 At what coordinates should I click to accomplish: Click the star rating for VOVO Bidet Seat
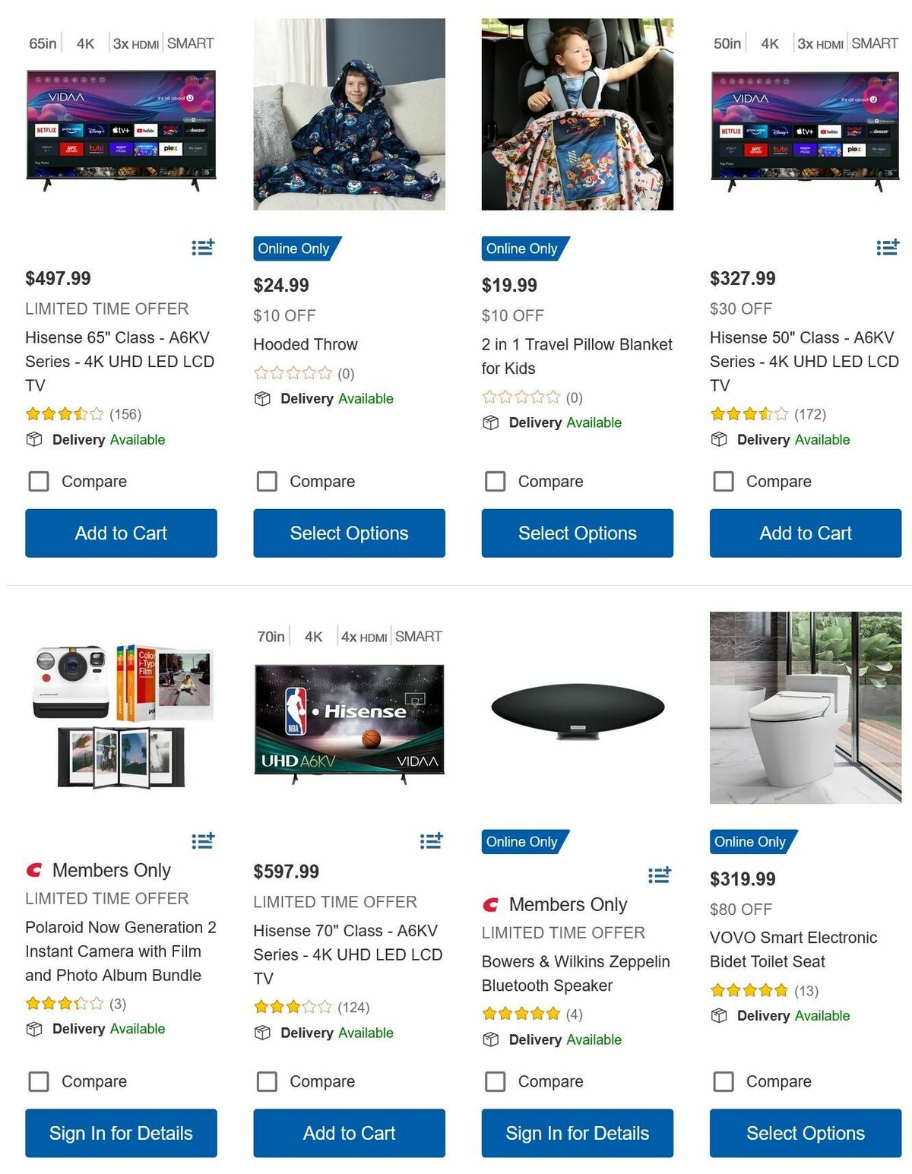point(749,990)
